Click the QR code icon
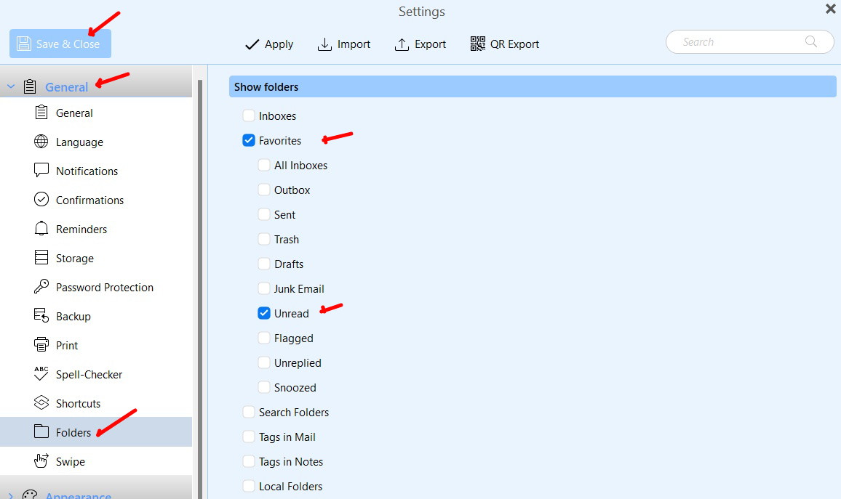This screenshot has height=499, width=841. tap(477, 44)
